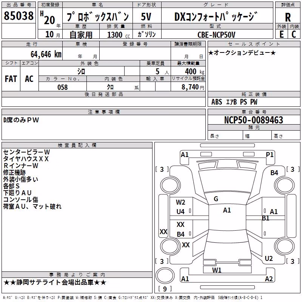The image size is (302, 302).
Task: Click the overall evaluation score R
Action: (x=288, y=17)
